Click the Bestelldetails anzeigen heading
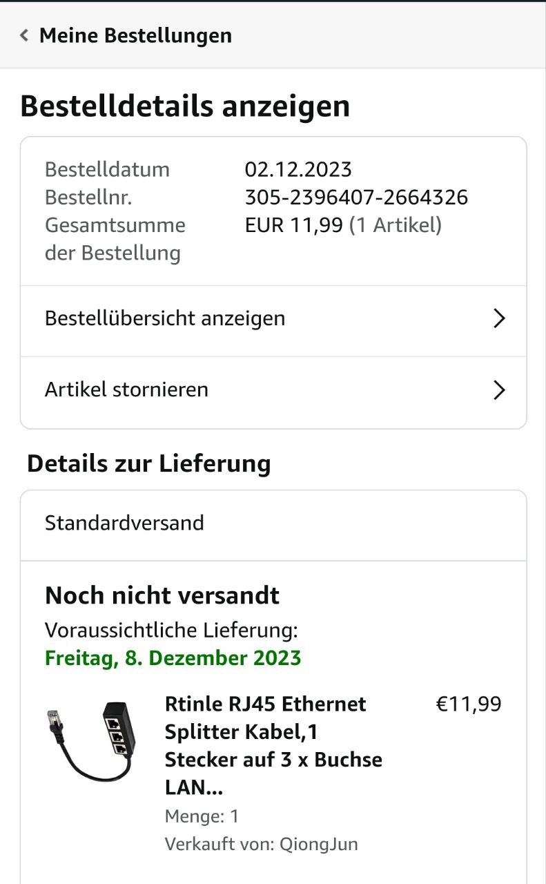546x884 pixels. (185, 106)
